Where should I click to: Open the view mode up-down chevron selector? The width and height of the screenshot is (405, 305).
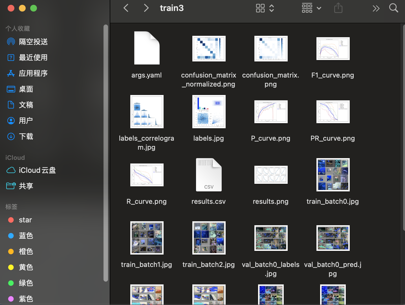click(x=271, y=8)
